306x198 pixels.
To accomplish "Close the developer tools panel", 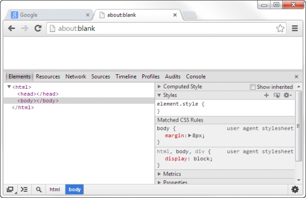I will tap(296, 76).
